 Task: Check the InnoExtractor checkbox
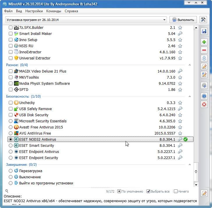click(10, 52)
